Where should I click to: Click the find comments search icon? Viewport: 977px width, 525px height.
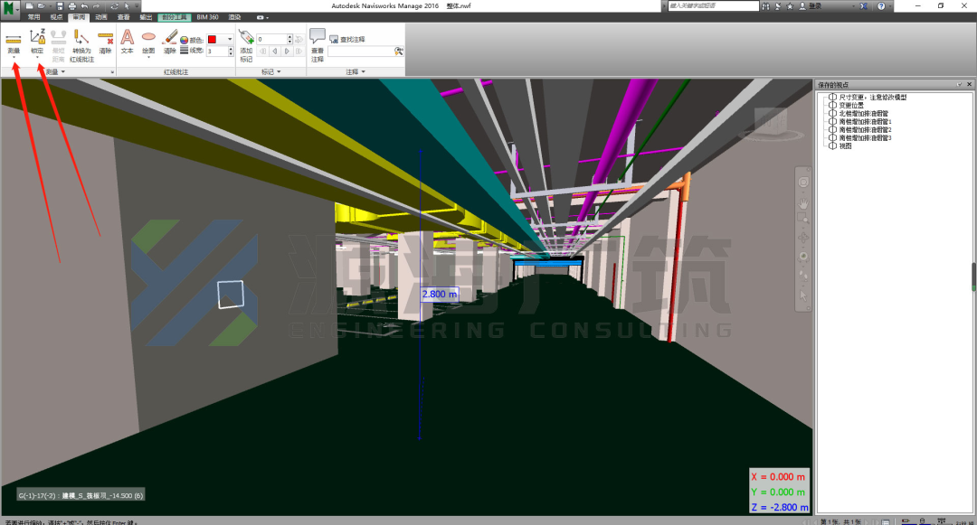(399, 51)
